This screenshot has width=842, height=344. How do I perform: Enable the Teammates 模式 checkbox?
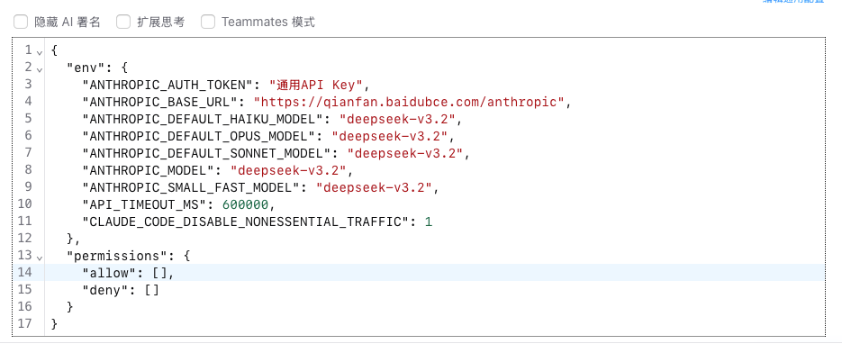[208, 22]
